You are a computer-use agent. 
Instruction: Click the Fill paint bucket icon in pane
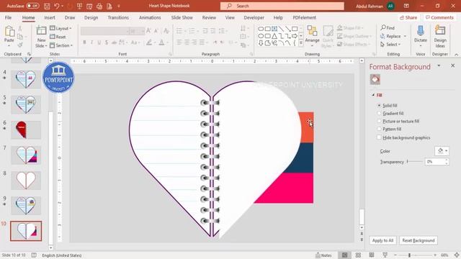coord(375,79)
